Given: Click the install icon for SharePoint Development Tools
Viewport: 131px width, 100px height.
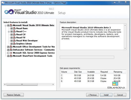Looking at the screenshot, I should tap(11, 56).
